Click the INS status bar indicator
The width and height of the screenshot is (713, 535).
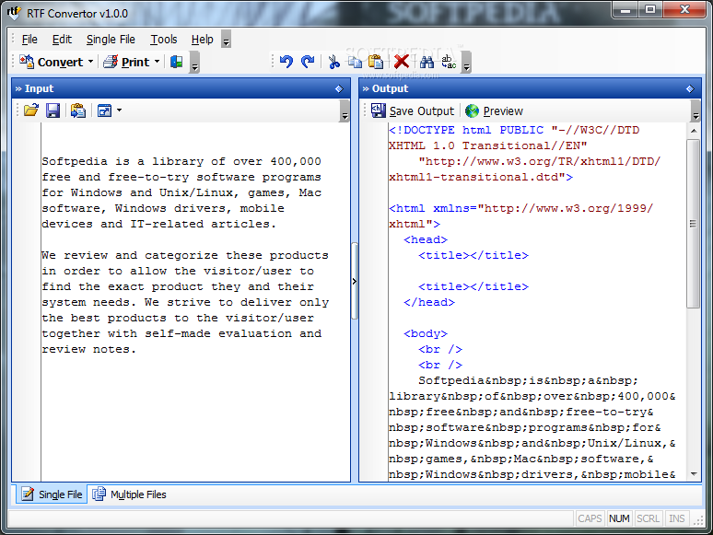pyautogui.click(x=677, y=518)
